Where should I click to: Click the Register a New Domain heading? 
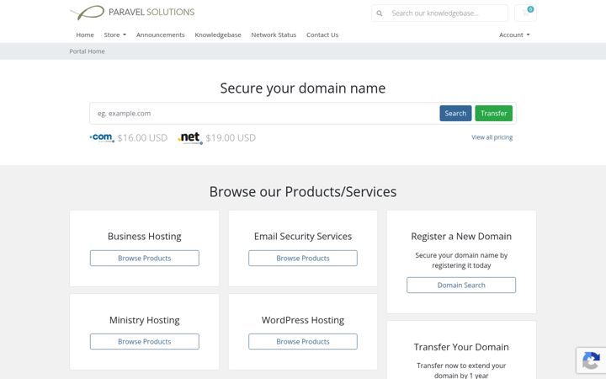(x=461, y=237)
